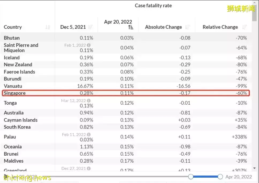The image size is (259, 183).
Task: Click the Country column header label
Action: (x=13, y=27)
